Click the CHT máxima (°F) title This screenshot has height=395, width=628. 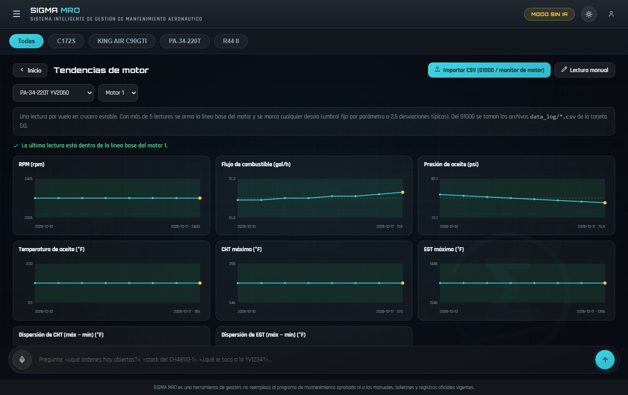(241, 249)
